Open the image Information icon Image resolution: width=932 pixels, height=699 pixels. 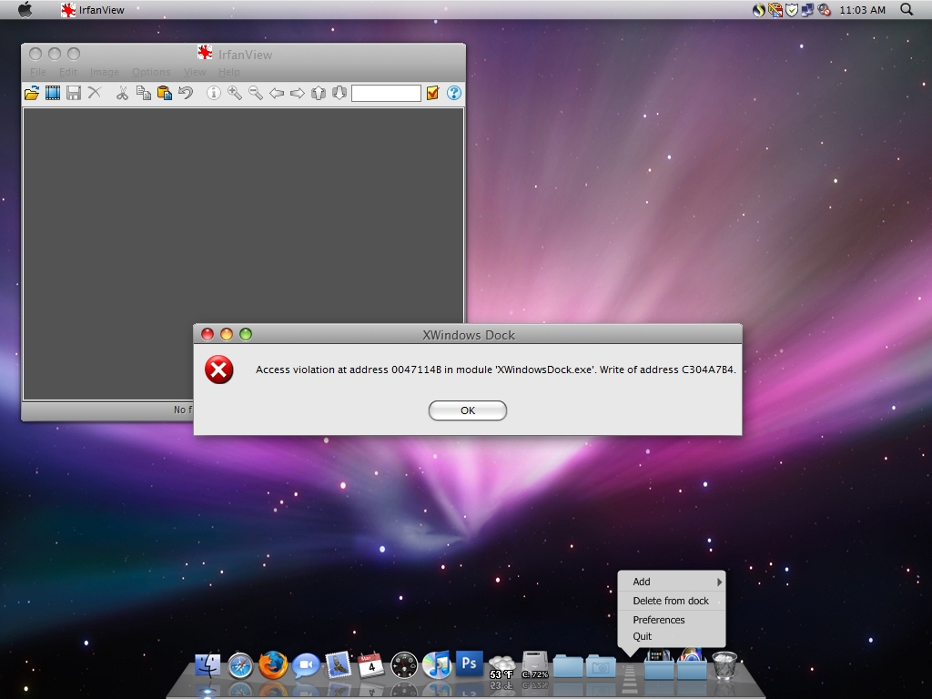tap(213, 93)
